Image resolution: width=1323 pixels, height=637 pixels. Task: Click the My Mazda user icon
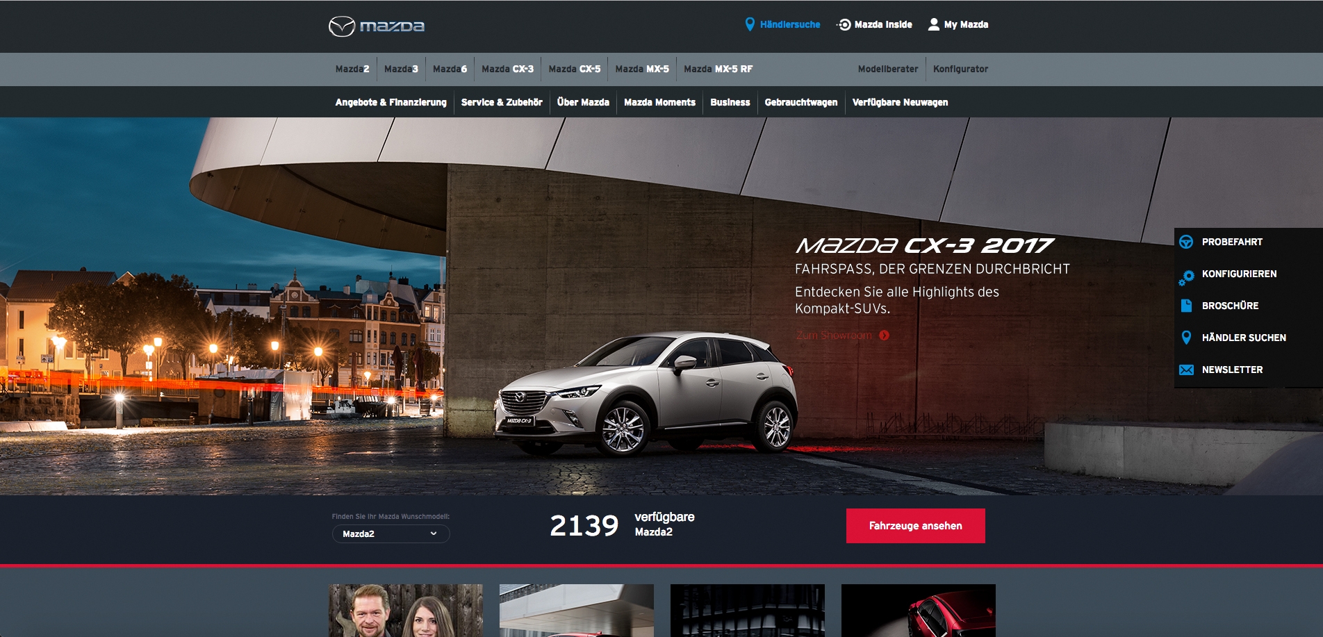pos(934,24)
